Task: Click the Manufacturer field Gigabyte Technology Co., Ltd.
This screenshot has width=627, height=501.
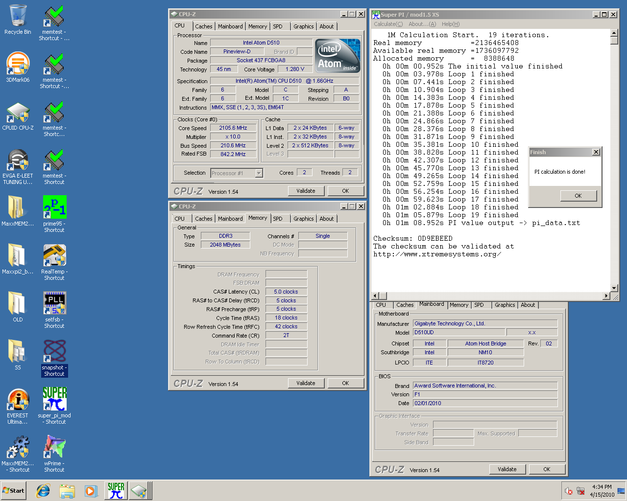Action: (485, 323)
